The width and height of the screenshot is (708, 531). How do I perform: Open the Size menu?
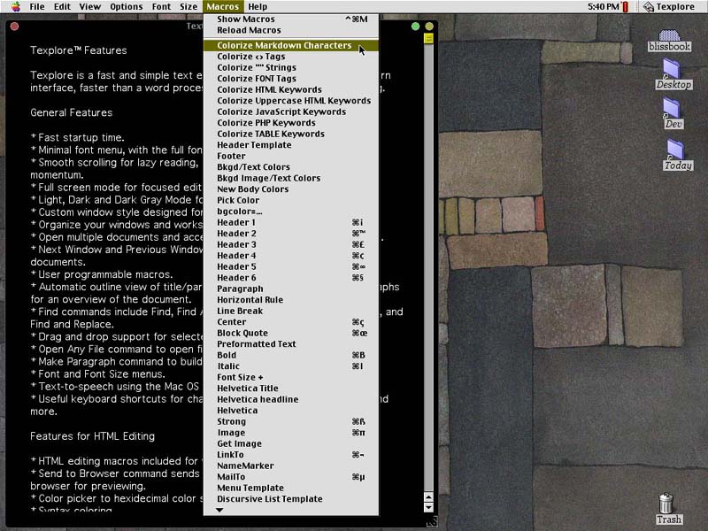[189, 6]
